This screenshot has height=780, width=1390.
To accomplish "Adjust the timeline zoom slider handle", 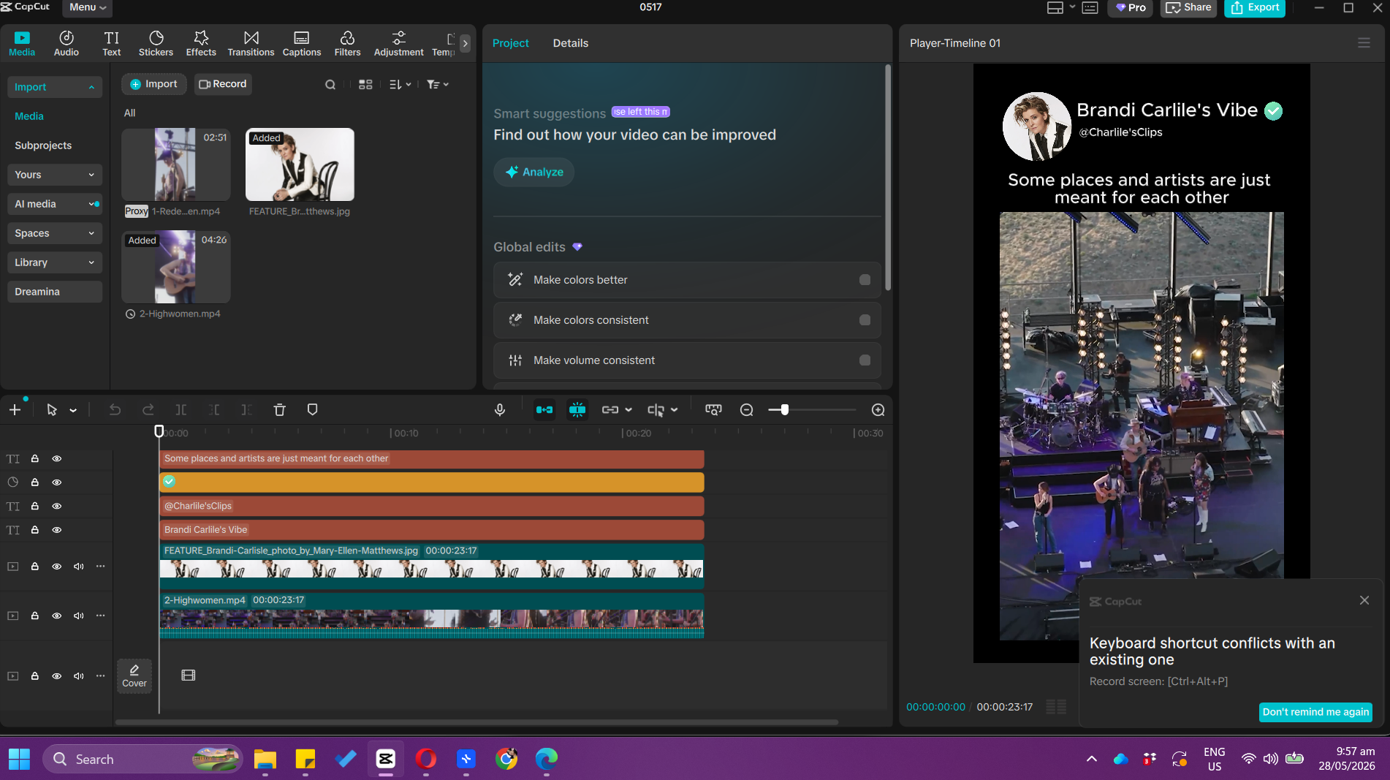I will point(784,410).
